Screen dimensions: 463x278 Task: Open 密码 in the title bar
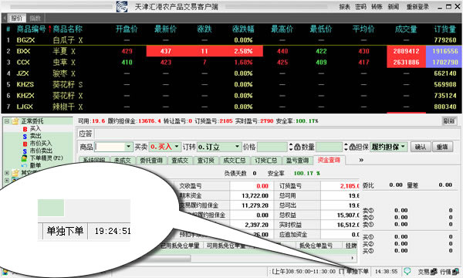point(360,6)
